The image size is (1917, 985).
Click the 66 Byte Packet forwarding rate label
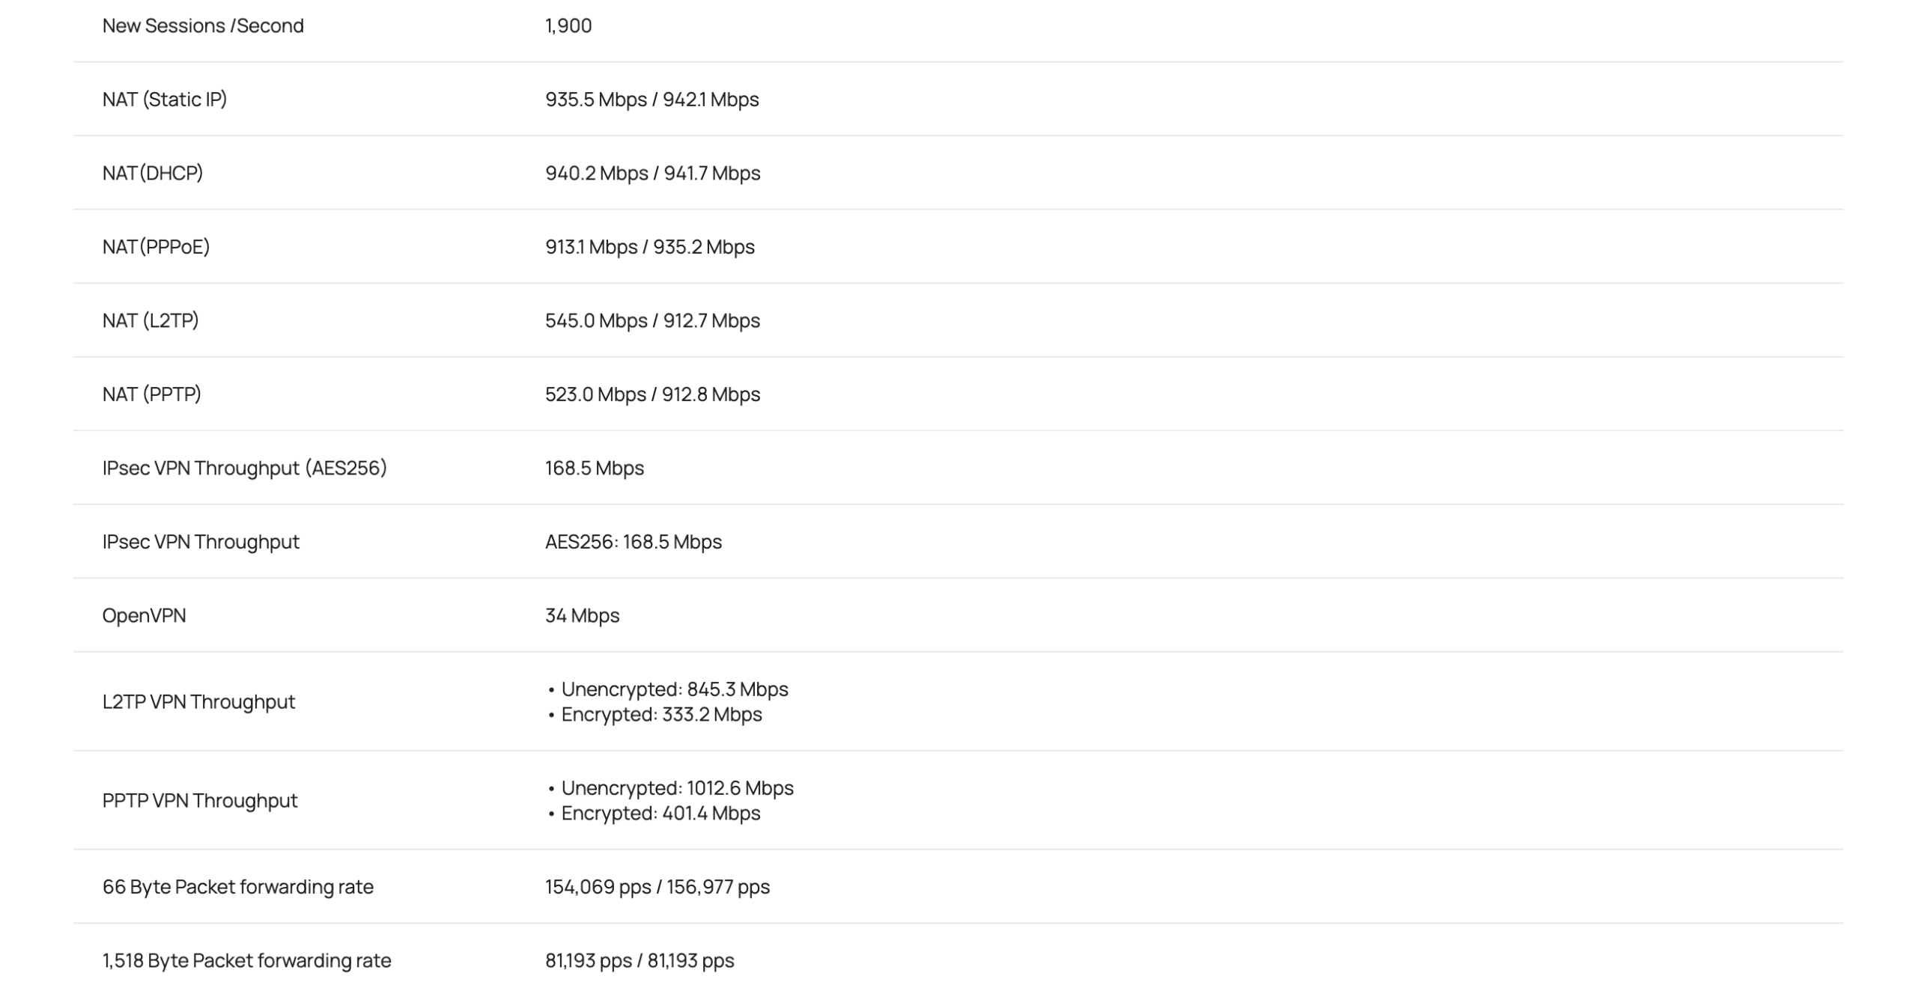237,886
